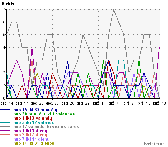Click the 'geg. 29' date label

tap(83, 103)
